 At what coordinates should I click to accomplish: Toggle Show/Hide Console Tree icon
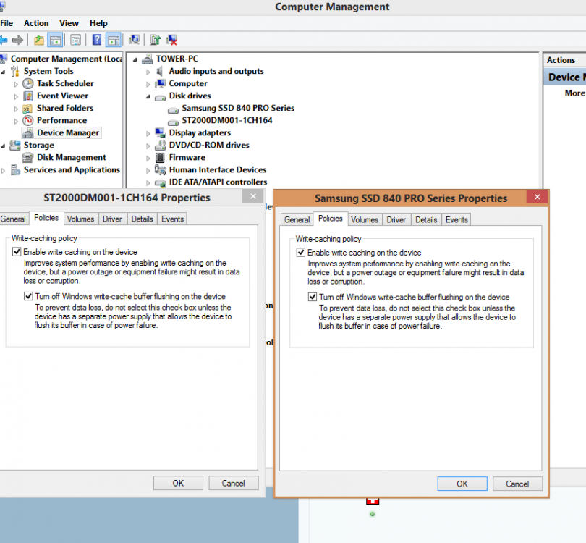[55, 40]
